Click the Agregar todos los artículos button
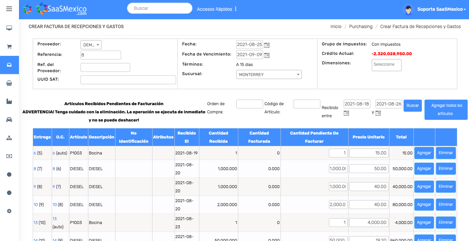Viewport: 469px width, 241px height. (446, 110)
